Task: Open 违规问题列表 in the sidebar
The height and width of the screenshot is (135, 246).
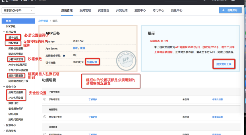Action: 16,119
